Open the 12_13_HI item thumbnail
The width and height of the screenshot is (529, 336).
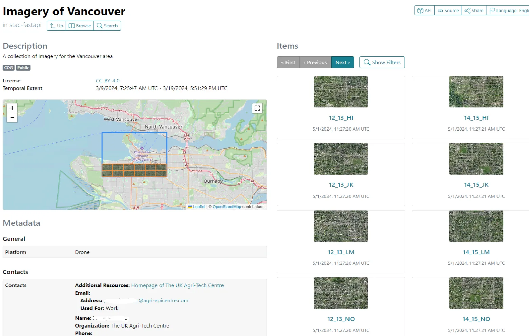coord(341,92)
